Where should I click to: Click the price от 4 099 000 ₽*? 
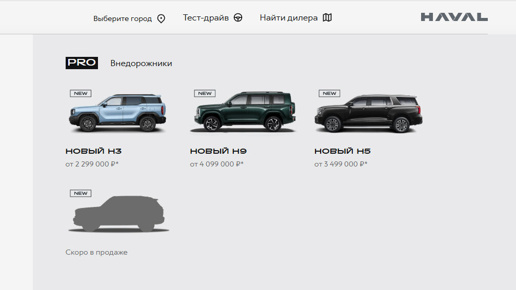[x=216, y=164]
